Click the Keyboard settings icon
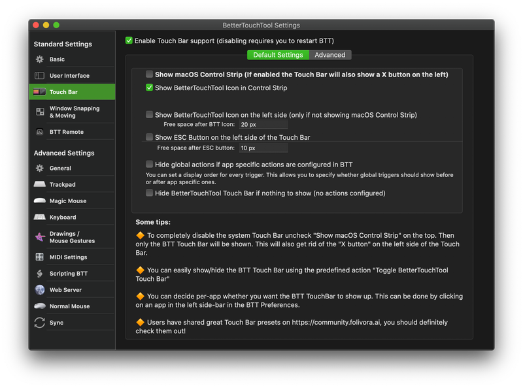Screen dimensions: 523x388 click(x=41, y=217)
